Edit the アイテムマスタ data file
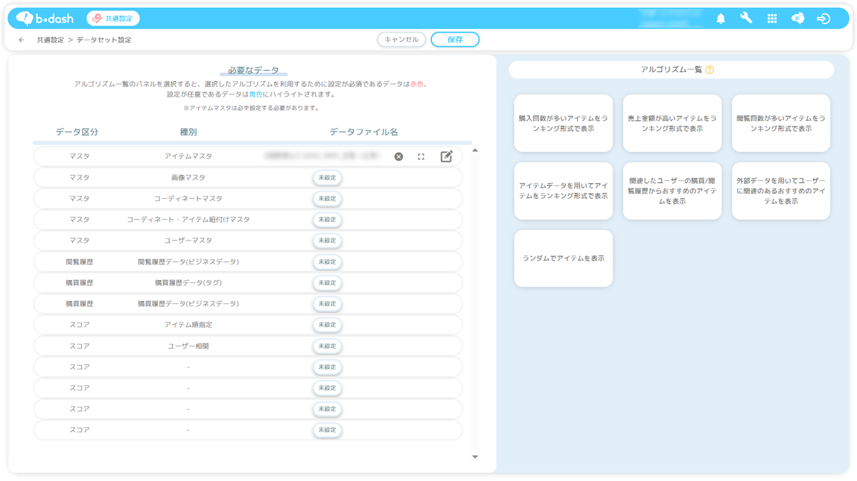 [x=446, y=156]
